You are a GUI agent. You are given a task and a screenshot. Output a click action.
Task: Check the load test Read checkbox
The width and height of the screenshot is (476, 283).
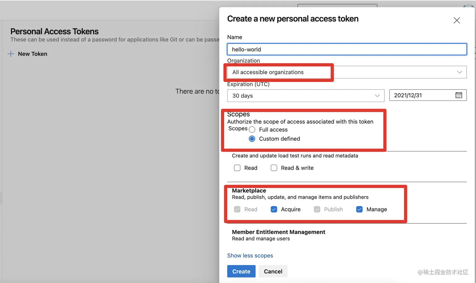pos(237,168)
